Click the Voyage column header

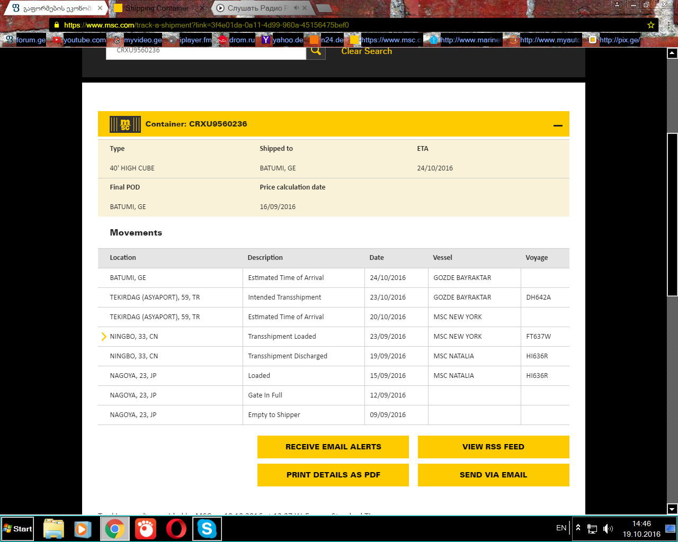[537, 258]
